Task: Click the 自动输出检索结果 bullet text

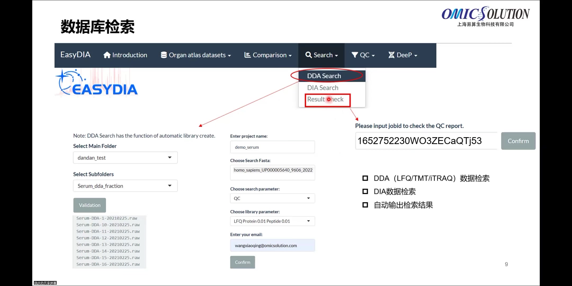Action: [x=403, y=205]
